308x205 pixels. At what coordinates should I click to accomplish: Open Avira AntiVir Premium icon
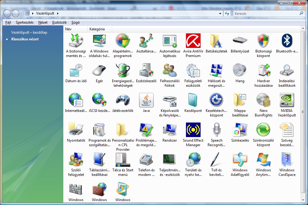click(193, 41)
